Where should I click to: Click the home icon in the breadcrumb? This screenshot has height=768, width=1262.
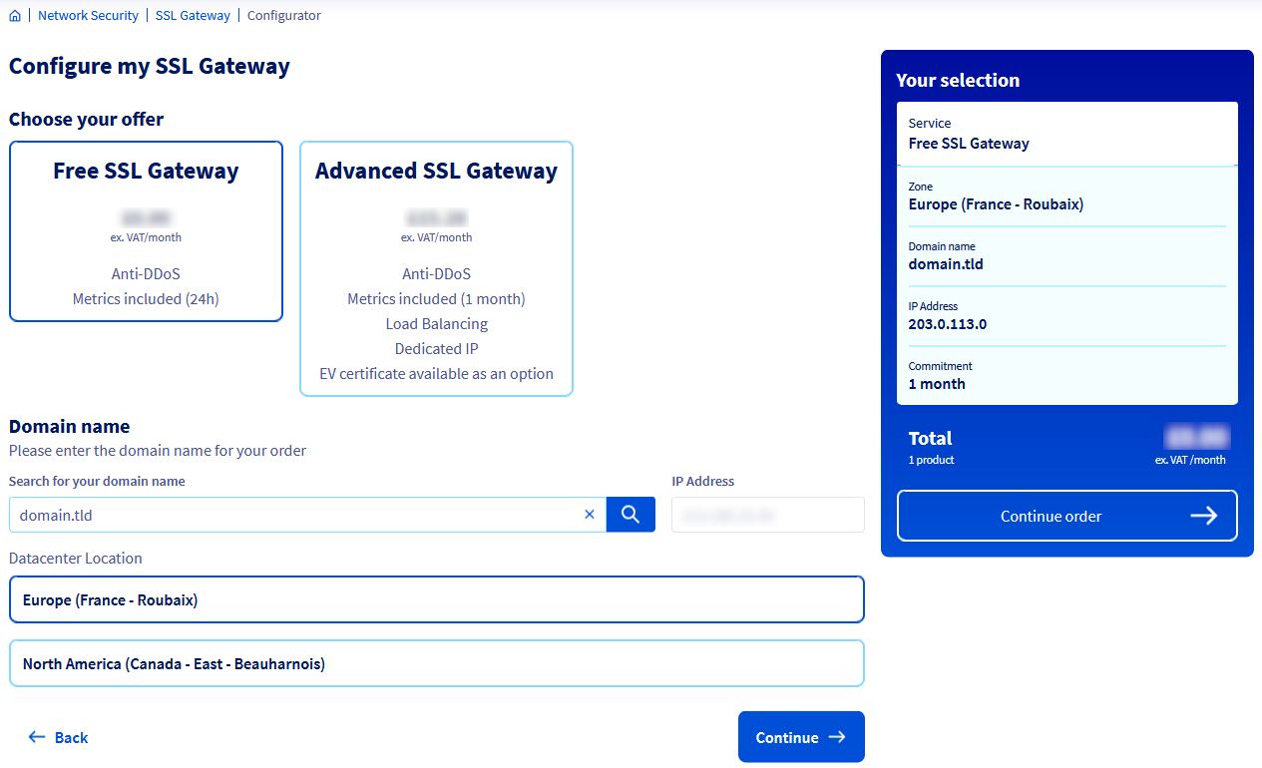coord(15,15)
